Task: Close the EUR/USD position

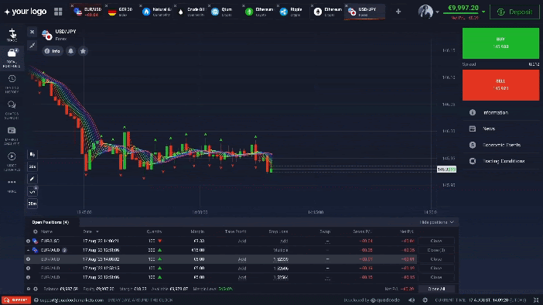Action: pyautogui.click(x=436, y=241)
